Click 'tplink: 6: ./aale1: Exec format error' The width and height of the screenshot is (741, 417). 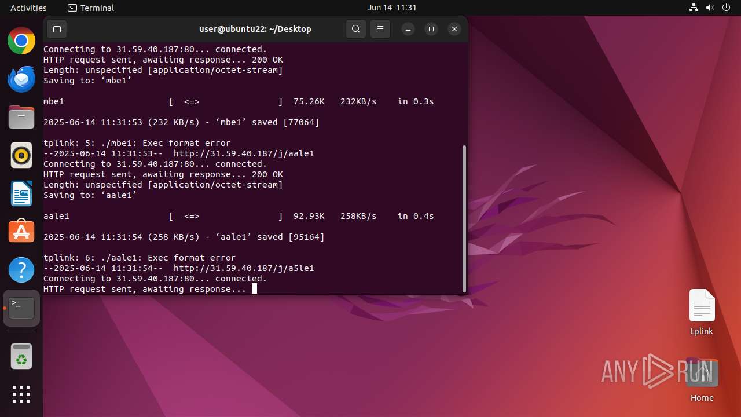click(140, 258)
